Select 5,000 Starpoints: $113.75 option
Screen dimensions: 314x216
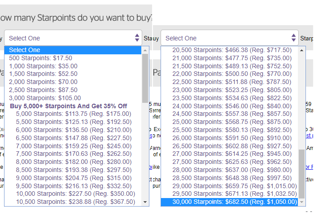click(x=73, y=114)
